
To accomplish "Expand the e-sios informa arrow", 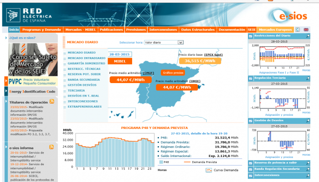I will click(x=6, y=147).
